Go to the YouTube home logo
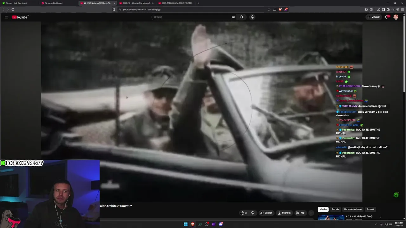Viewport: 406px width, 228px height. [20, 17]
